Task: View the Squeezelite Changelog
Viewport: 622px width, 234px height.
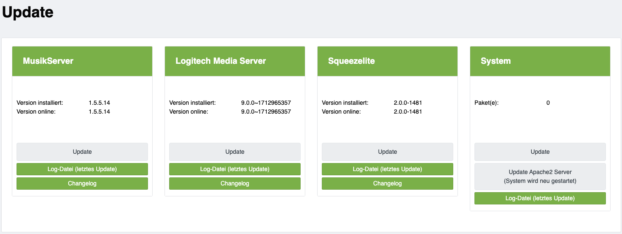Action: pos(388,183)
